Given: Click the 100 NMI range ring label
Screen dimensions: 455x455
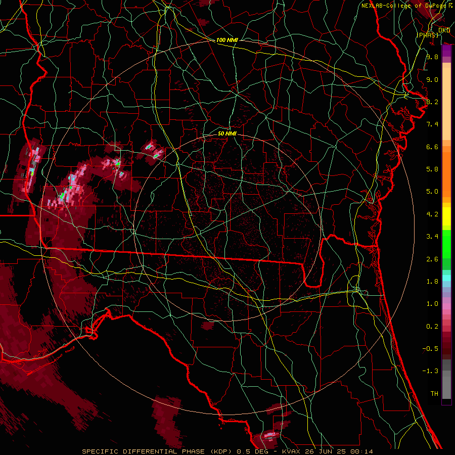Looking at the screenshot, I should [x=227, y=40].
